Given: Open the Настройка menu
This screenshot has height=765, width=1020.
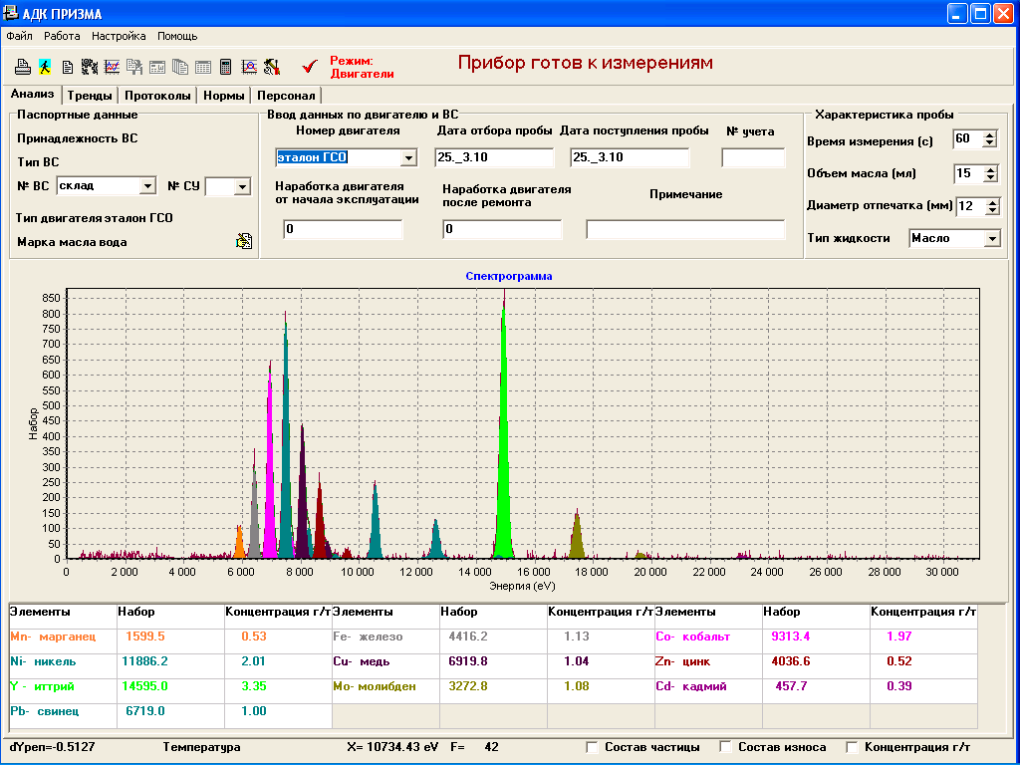Looking at the screenshot, I should coord(119,36).
